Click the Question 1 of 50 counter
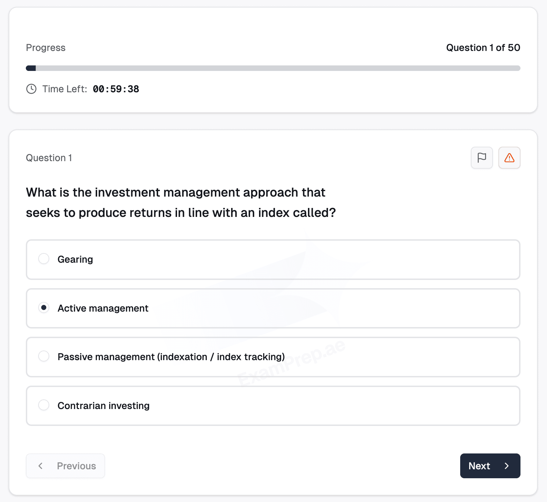Screen dimensions: 547x502 pos(483,48)
